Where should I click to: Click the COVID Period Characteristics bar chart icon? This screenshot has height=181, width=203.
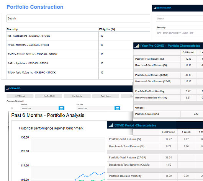111,125
